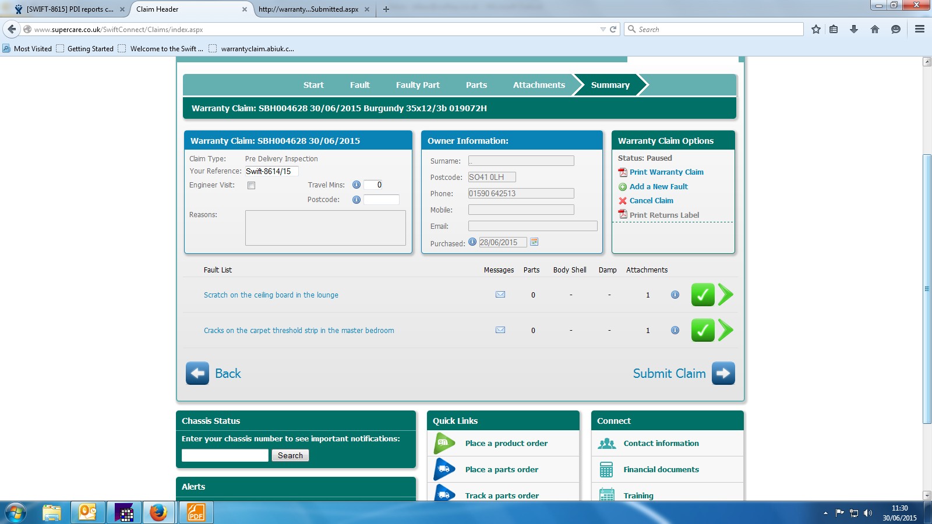Click the Travel Mins input field
The height and width of the screenshot is (524, 932).
click(x=373, y=185)
